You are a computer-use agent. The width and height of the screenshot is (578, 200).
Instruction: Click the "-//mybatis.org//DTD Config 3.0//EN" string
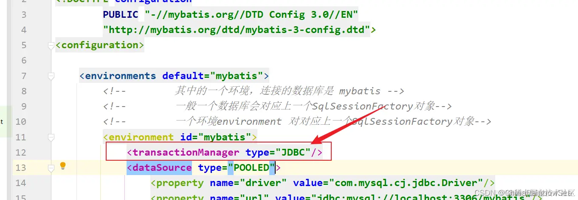(x=252, y=14)
